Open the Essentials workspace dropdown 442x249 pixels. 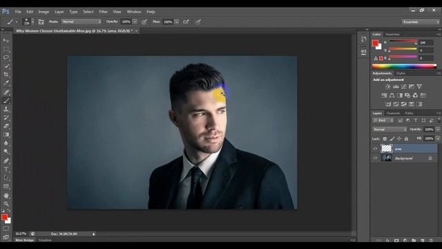point(421,21)
